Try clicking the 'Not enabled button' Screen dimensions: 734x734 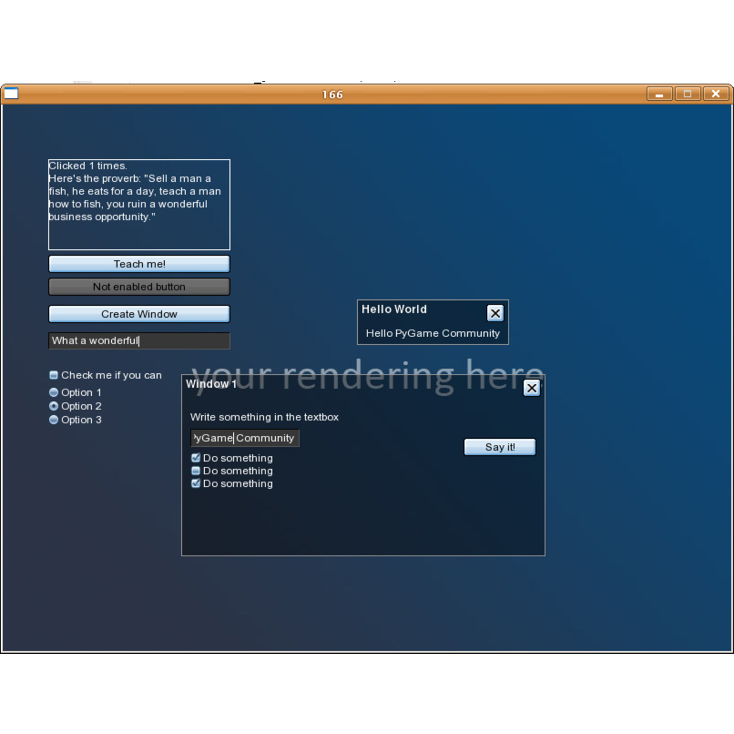tap(139, 287)
